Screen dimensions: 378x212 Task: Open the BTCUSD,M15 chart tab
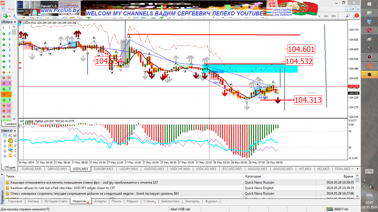tap(232, 169)
